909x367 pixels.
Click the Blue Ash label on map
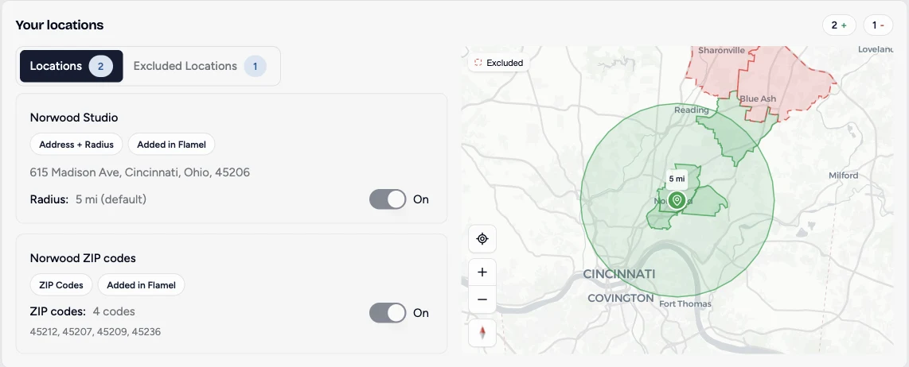(x=758, y=99)
